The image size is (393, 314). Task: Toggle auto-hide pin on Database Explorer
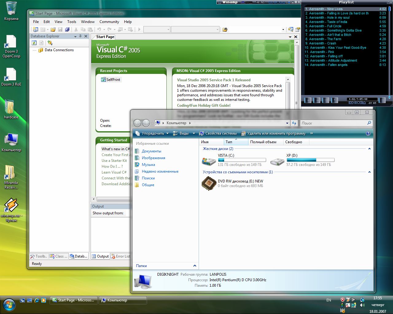(80, 36)
